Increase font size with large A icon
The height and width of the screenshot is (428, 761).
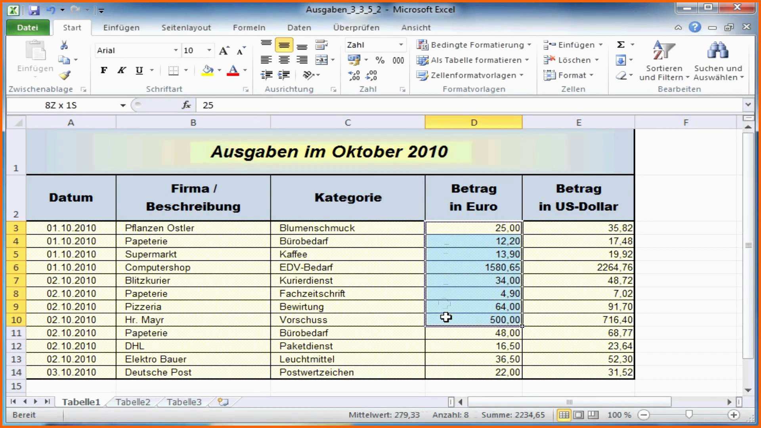(x=224, y=51)
